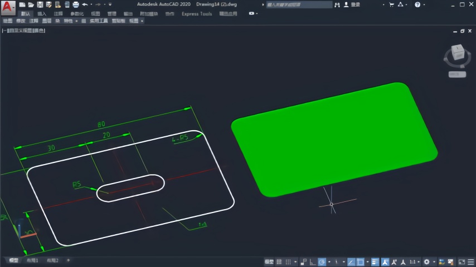
Task: Select the green filled rounded rectangle
Action: (334, 140)
